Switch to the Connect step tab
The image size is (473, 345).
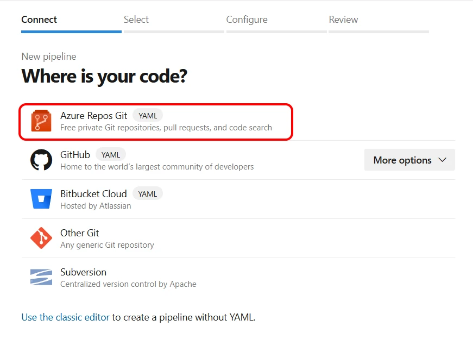39,20
